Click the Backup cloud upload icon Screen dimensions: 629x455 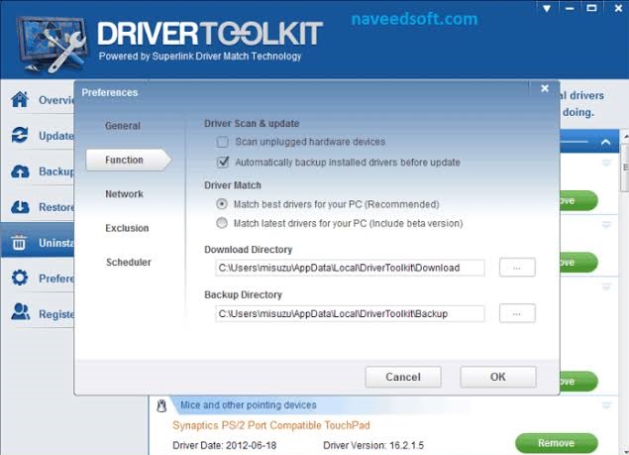(20, 171)
